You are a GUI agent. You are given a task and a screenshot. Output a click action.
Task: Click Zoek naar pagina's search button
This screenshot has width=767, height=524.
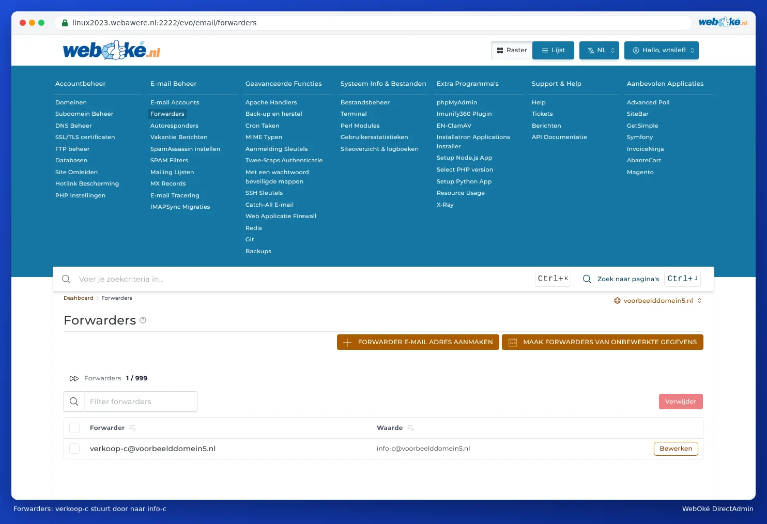point(641,279)
